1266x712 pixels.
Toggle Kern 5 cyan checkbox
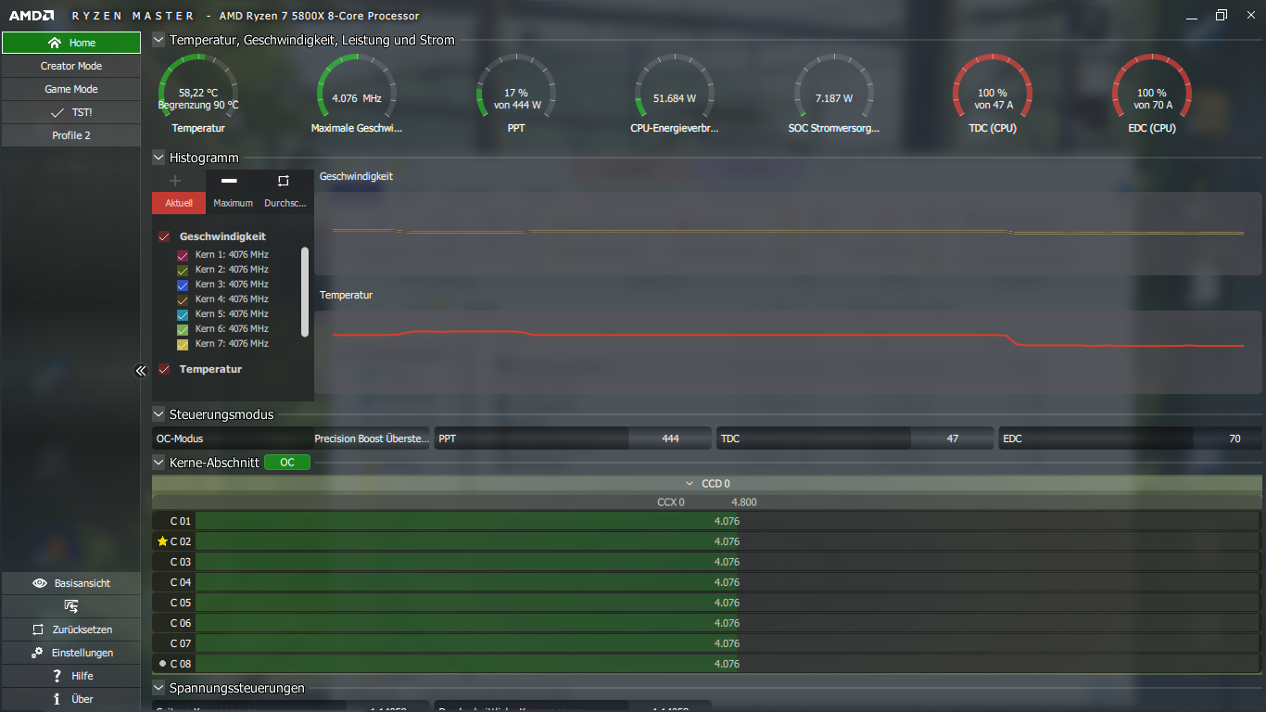point(183,314)
